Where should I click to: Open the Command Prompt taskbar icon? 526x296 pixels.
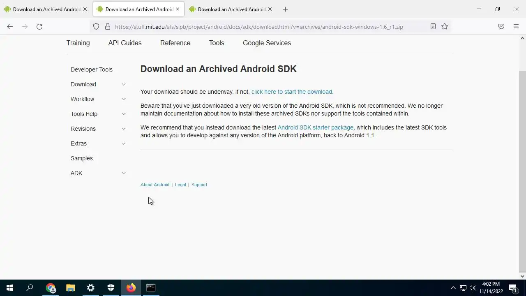click(151, 288)
